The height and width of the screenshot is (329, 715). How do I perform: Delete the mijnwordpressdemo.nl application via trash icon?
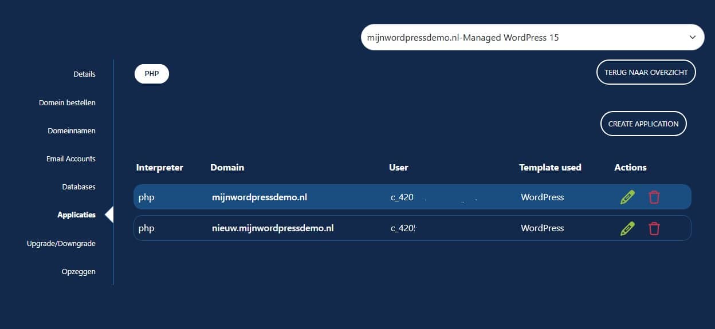point(654,197)
